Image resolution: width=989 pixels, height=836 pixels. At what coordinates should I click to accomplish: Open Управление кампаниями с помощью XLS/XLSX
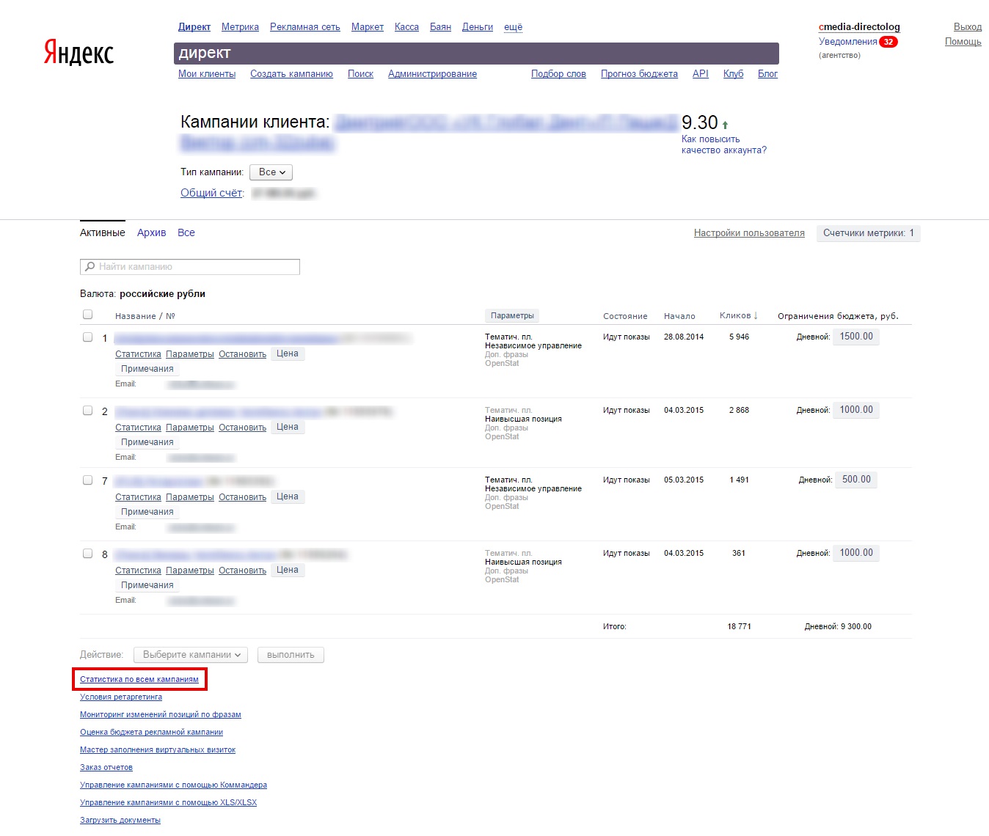coord(169,802)
